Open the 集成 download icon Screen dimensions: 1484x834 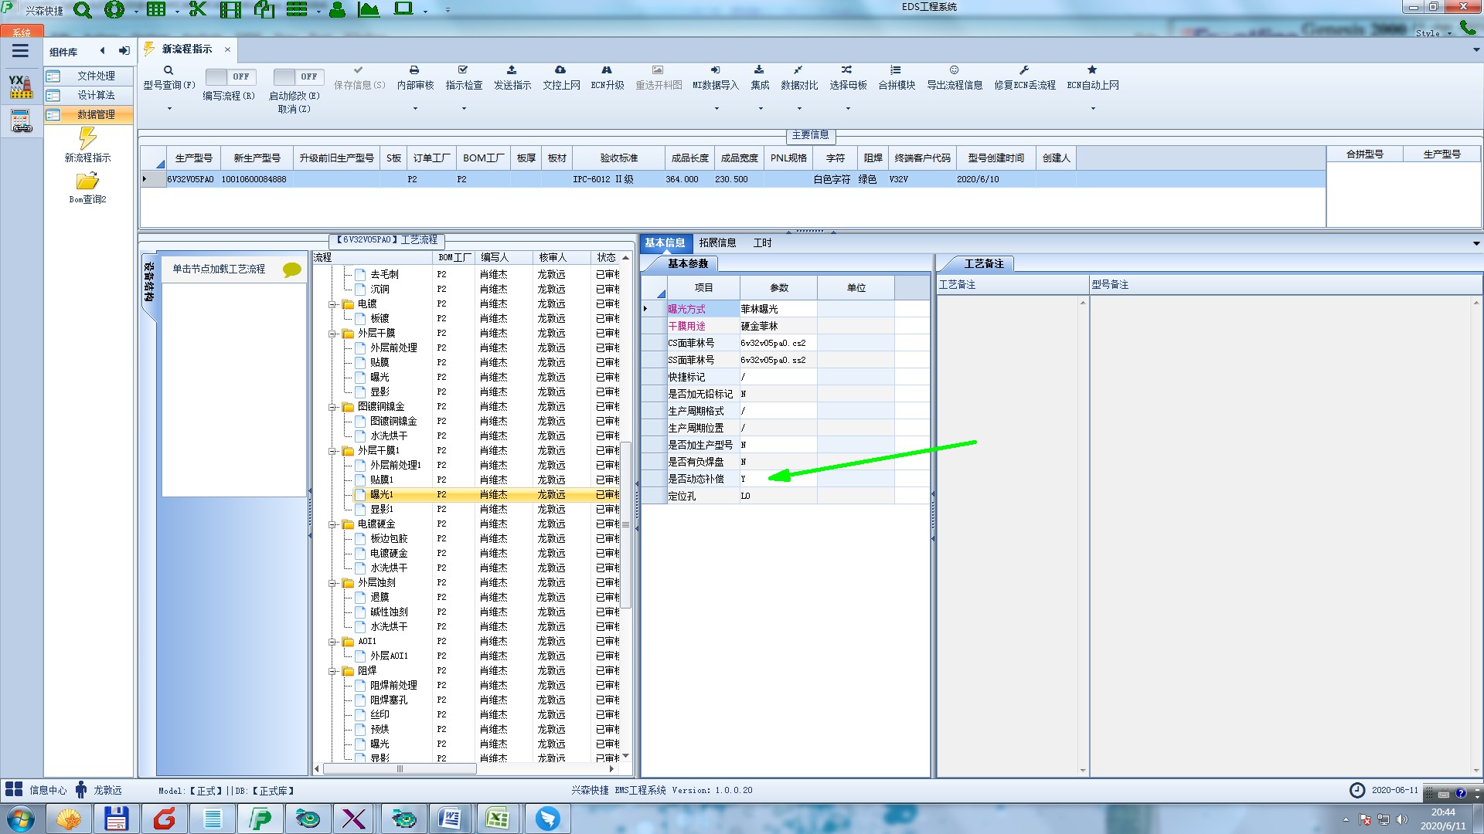759,70
